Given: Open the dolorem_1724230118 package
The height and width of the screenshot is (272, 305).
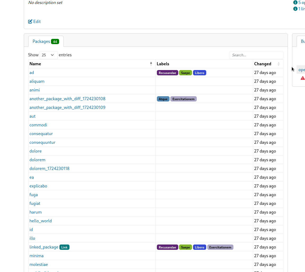Looking at the screenshot, I should 49,168.
